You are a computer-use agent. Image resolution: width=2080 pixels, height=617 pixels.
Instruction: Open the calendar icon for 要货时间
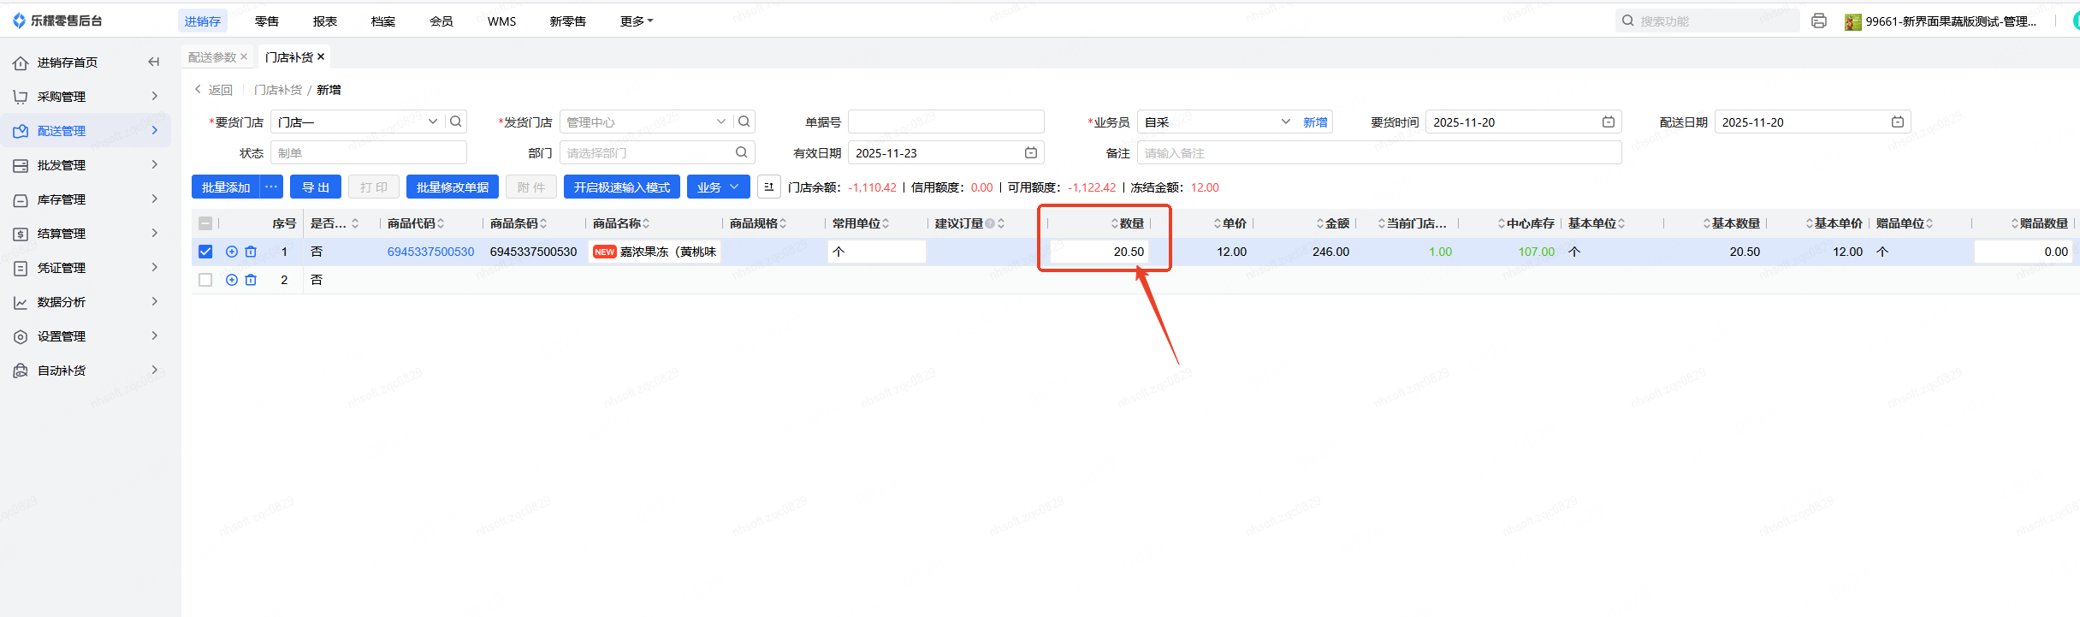pos(1609,122)
